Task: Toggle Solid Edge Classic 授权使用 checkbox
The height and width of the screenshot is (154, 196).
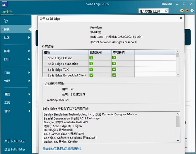Action: tap(91, 58)
